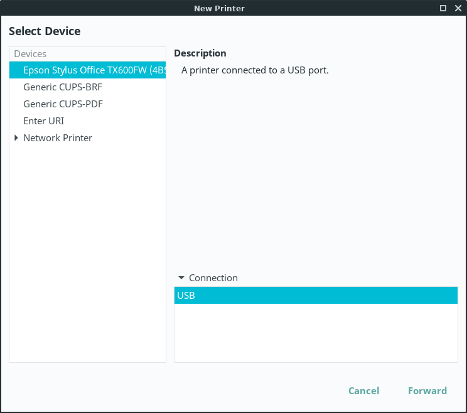Screen dimensions: 467x413
Task: Click the Select Device heading
Action: pos(45,31)
